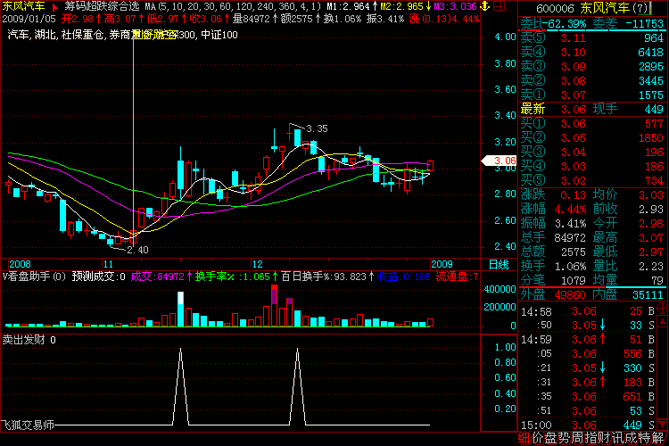Click the 内盘 35111 value
Viewport: 669px width, 446px height.
click(648, 294)
